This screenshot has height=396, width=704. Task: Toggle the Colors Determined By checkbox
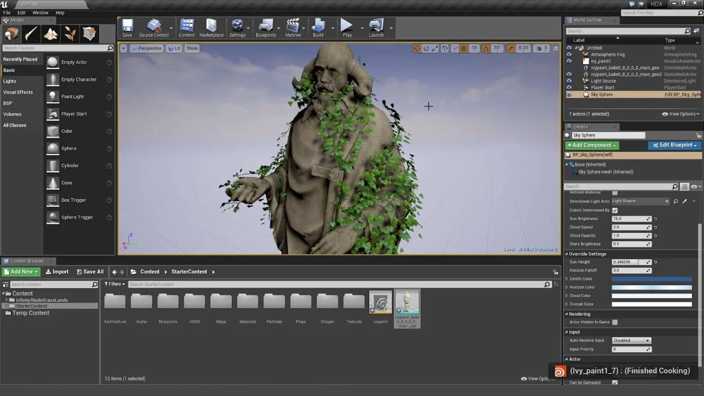(615, 210)
